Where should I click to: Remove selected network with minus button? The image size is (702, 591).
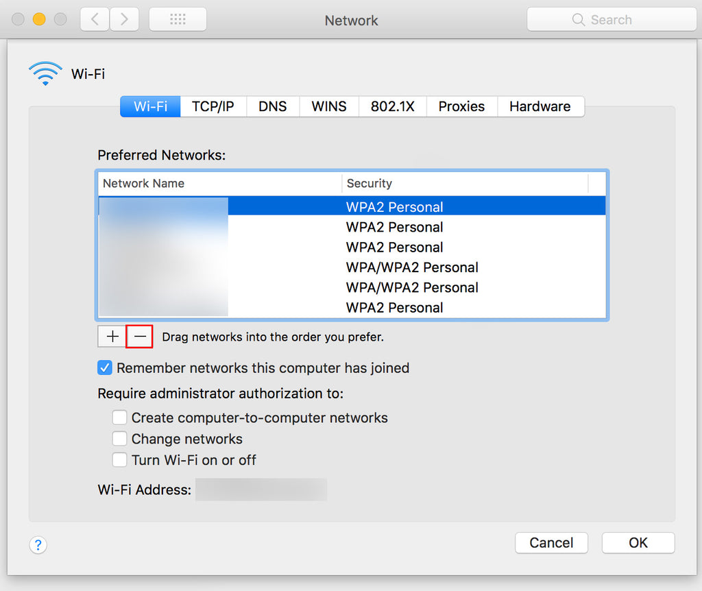pos(140,337)
